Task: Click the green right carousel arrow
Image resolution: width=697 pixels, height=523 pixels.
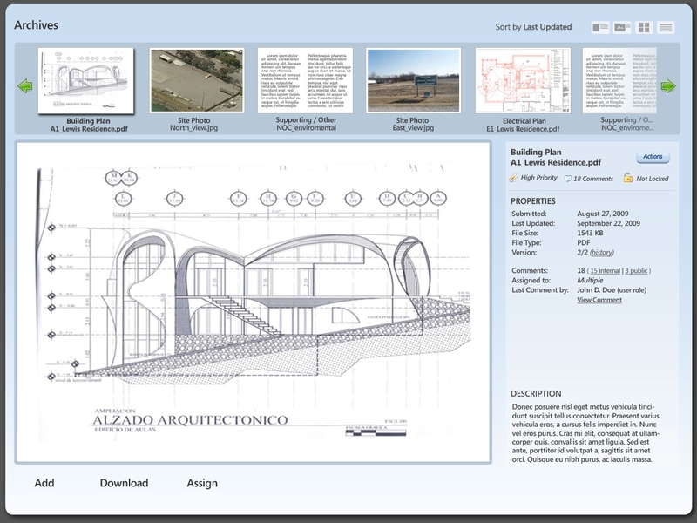Action: coord(668,85)
